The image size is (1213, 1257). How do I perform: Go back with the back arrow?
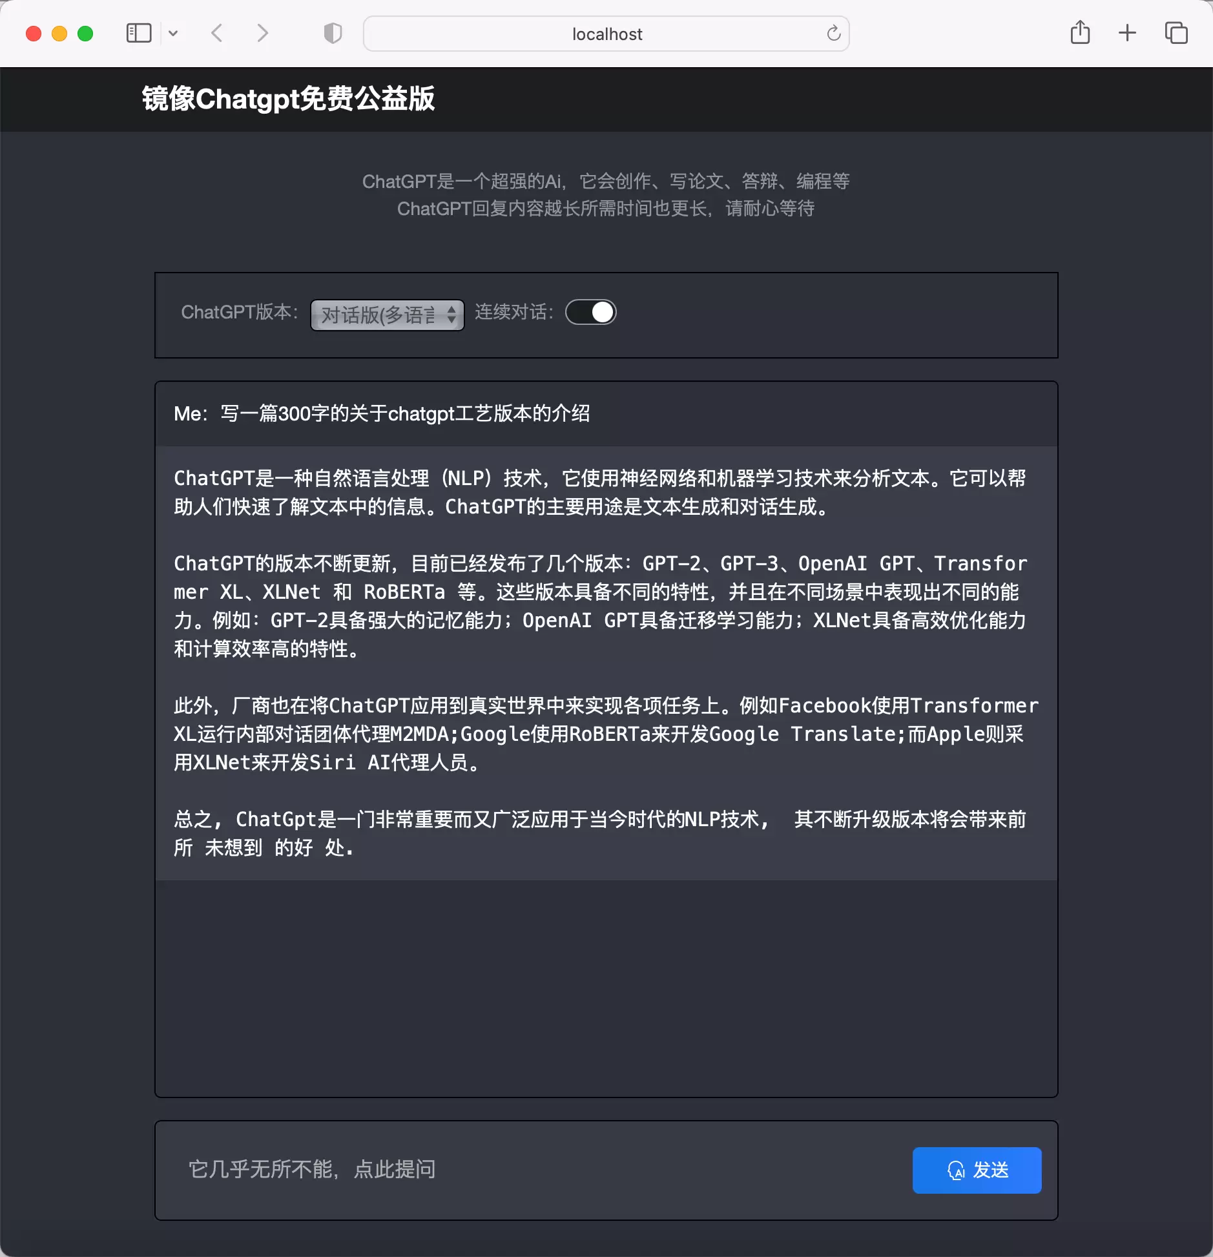(217, 33)
